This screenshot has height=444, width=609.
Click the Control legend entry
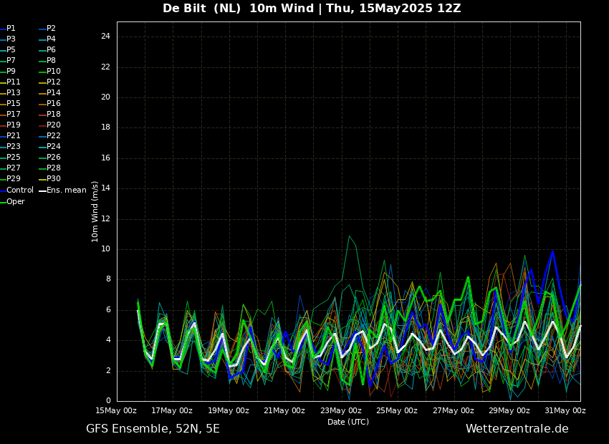coord(19,190)
